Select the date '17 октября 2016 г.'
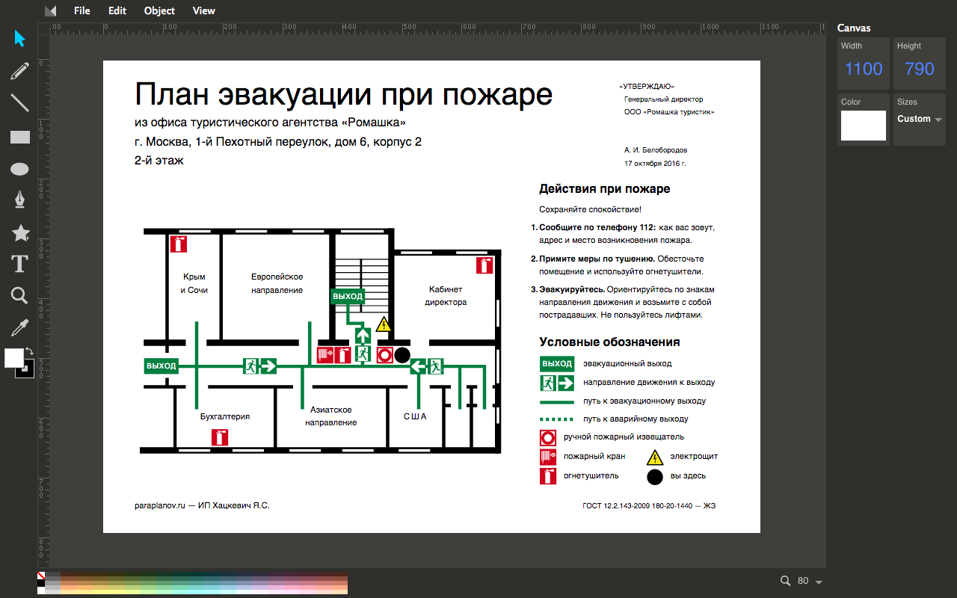 pos(655,163)
